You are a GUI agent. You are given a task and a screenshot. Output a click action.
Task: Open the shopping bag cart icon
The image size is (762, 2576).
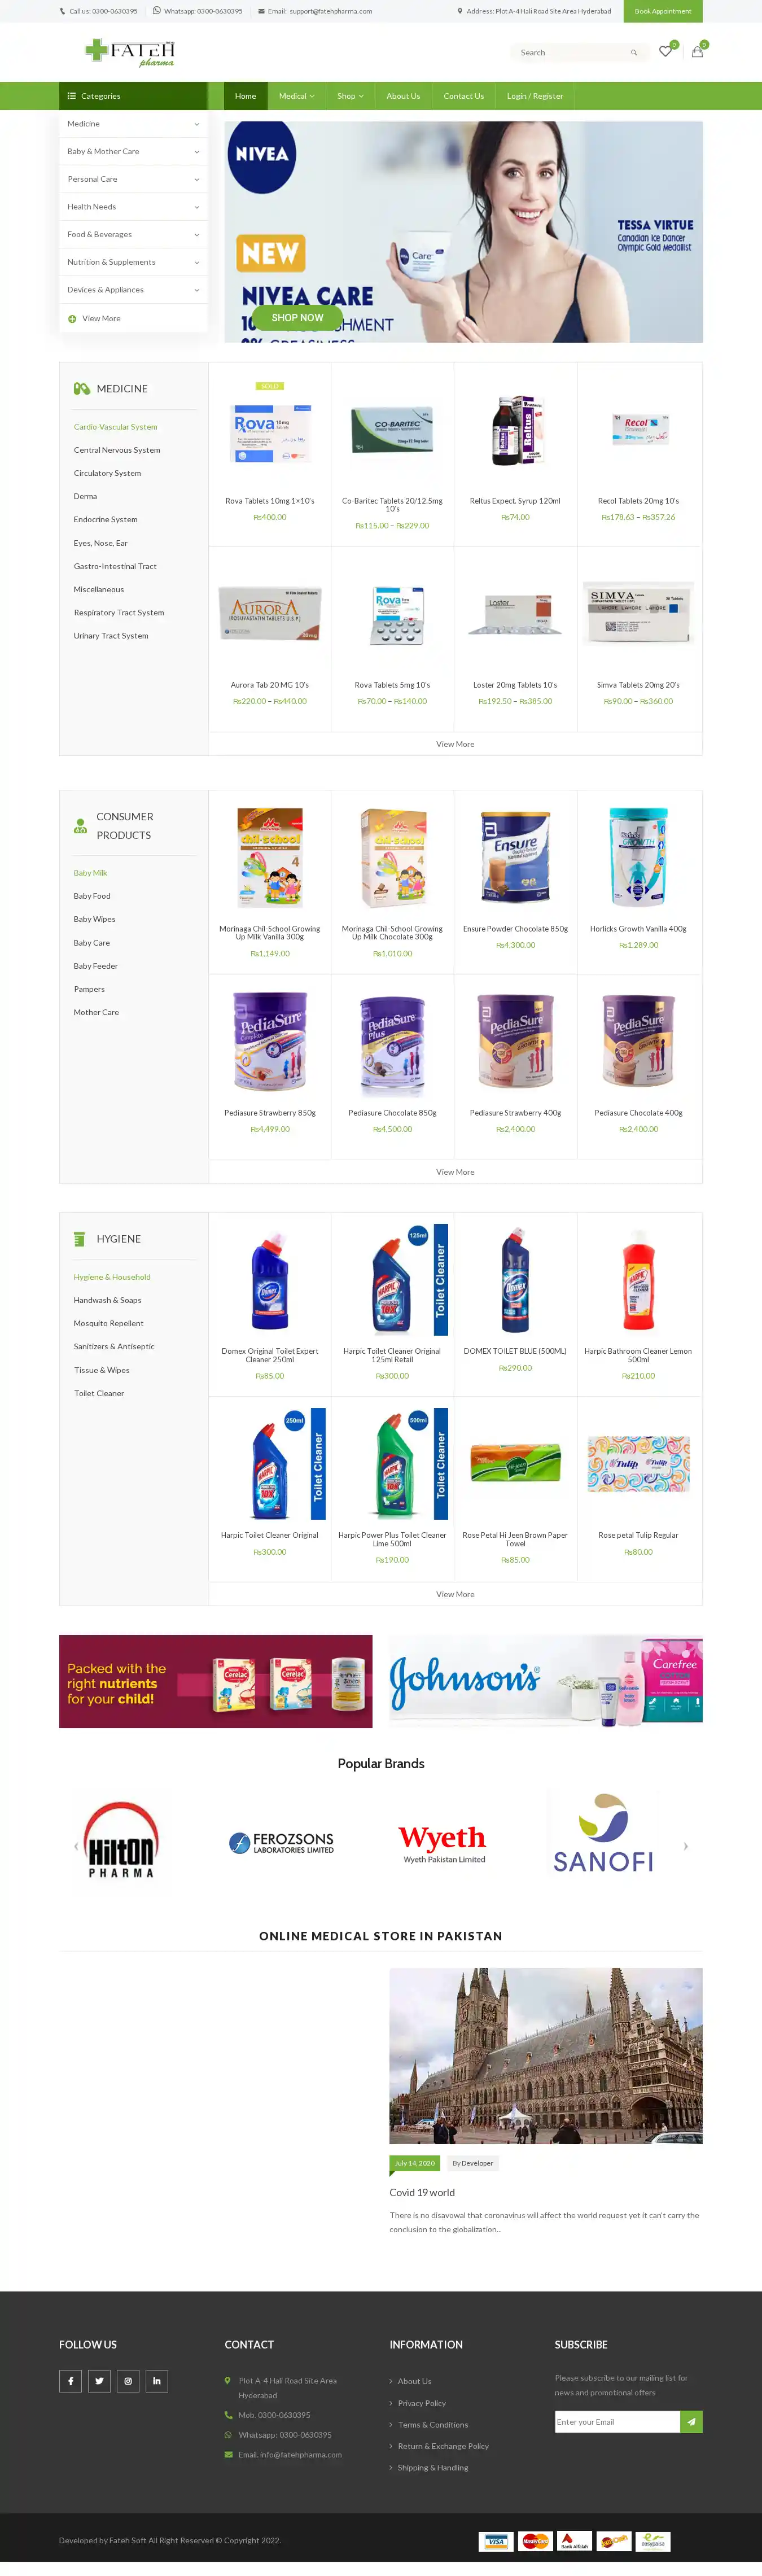(697, 51)
